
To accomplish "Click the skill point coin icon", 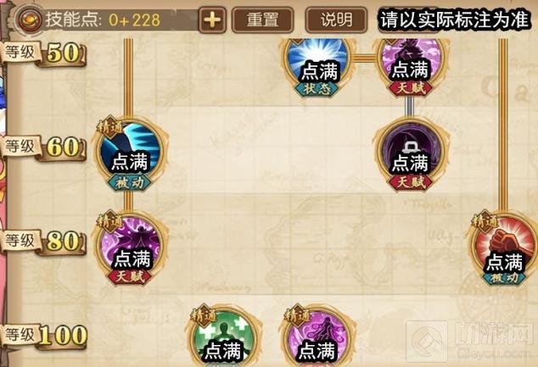I will (x=31, y=19).
